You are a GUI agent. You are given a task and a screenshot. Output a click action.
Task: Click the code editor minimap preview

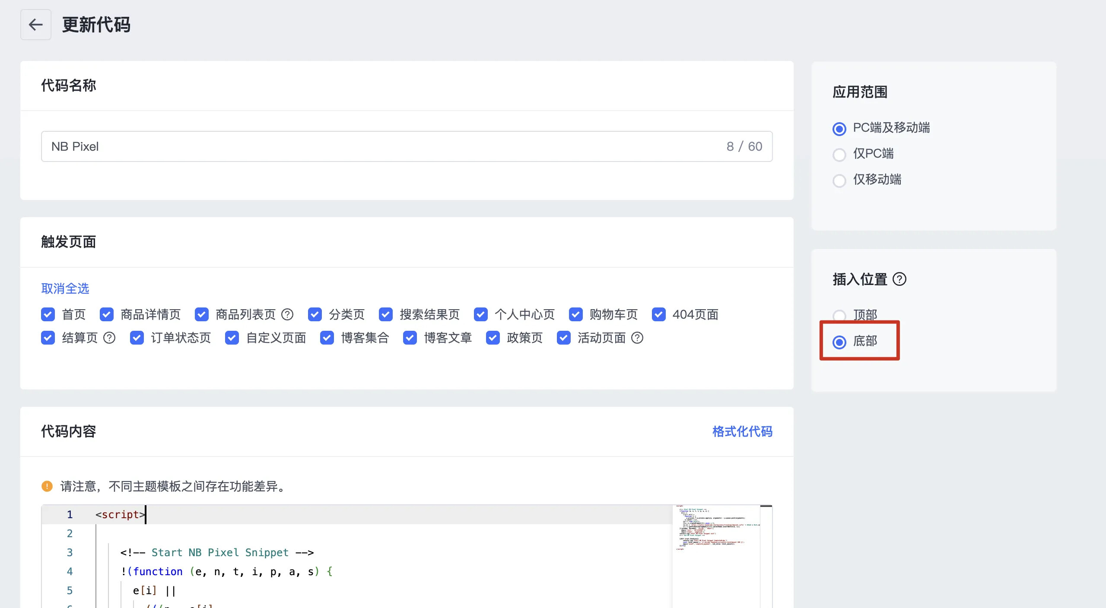tap(716, 529)
